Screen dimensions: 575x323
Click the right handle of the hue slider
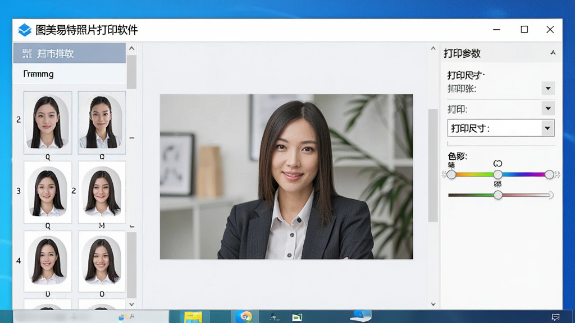click(x=549, y=175)
